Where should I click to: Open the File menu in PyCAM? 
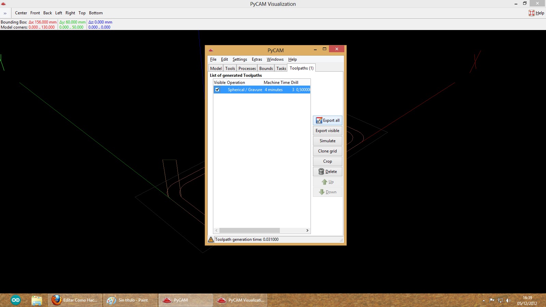pos(213,59)
